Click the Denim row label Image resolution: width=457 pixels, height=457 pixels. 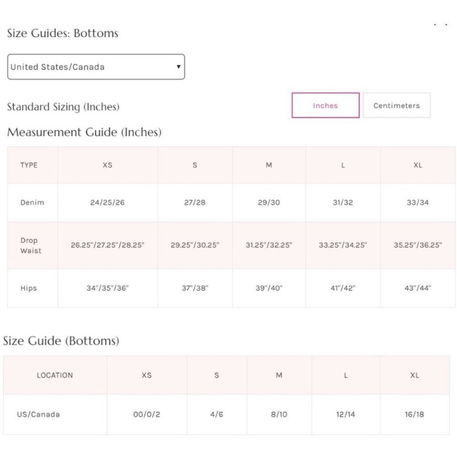pos(32,202)
